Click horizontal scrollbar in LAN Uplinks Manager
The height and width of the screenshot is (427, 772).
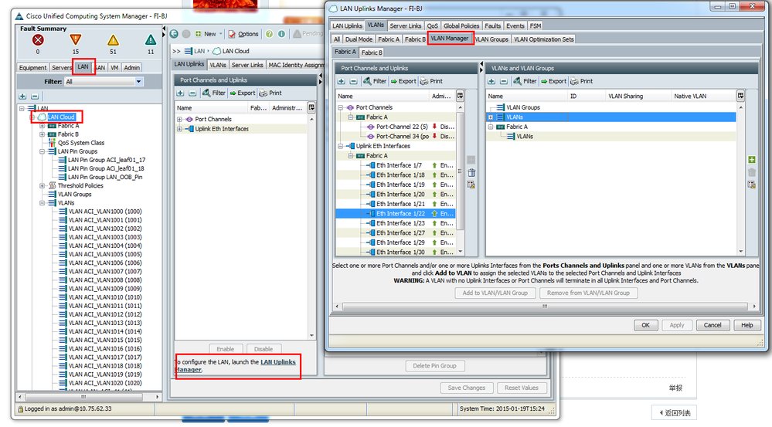544,306
